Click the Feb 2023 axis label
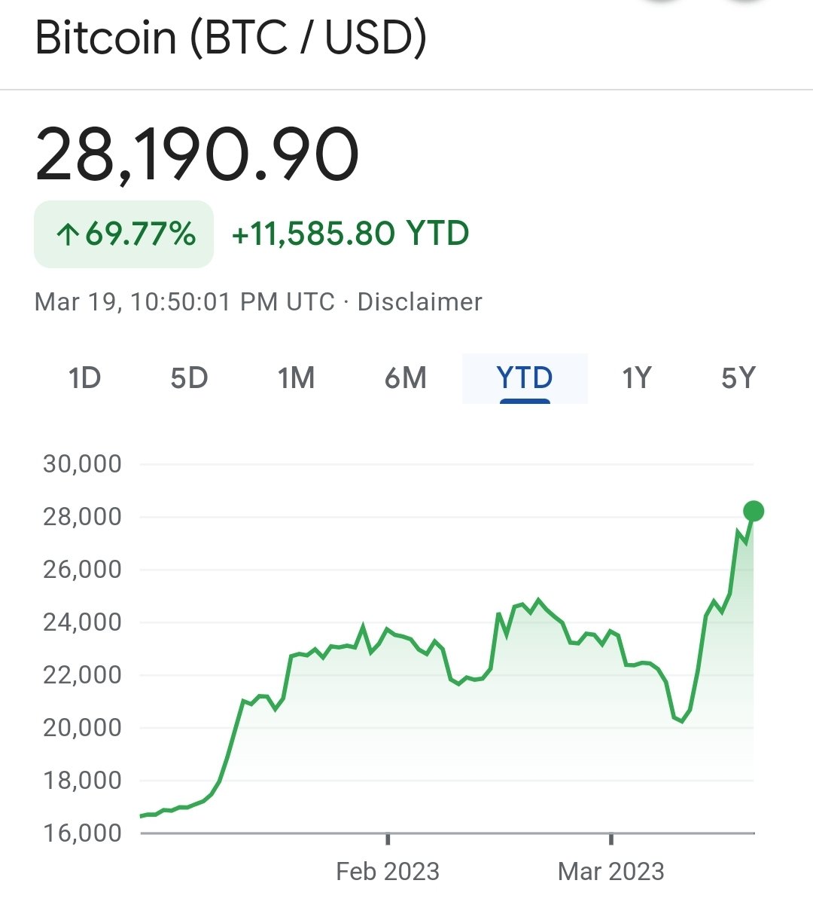 387,872
